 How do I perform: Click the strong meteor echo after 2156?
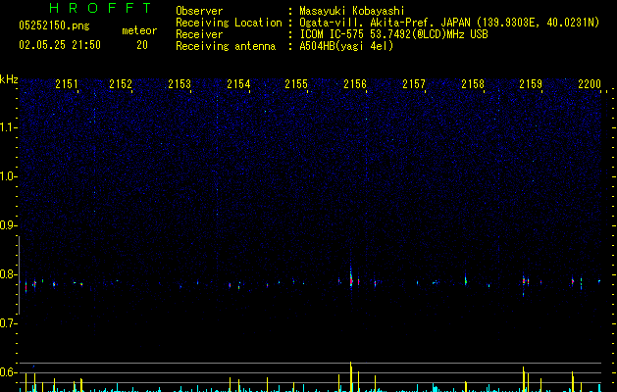[x=351, y=278]
